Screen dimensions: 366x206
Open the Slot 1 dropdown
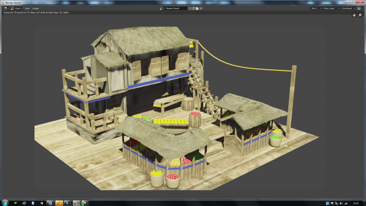[x=316, y=9]
